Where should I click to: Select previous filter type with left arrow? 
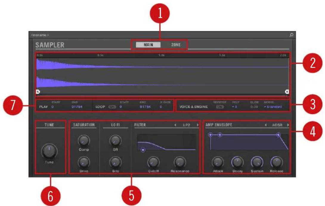[x=175, y=125]
